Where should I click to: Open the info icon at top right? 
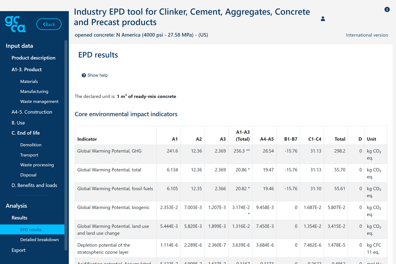387,9
